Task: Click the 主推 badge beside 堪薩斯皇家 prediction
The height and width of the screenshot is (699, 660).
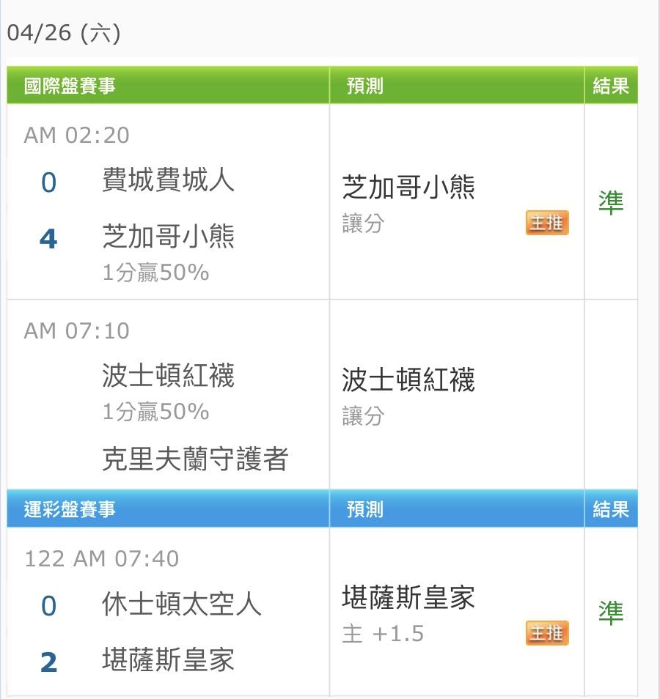Action: [546, 632]
